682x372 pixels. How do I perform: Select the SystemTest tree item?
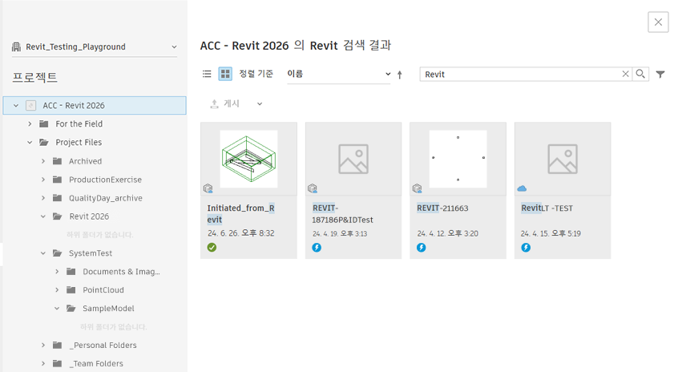tap(91, 253)
